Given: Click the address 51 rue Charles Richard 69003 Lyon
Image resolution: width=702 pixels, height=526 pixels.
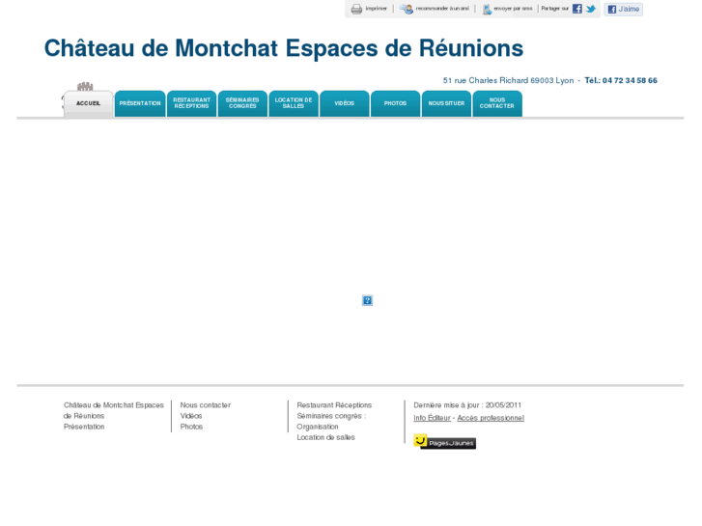Looking at the screenshot, I should coord(509,80).
